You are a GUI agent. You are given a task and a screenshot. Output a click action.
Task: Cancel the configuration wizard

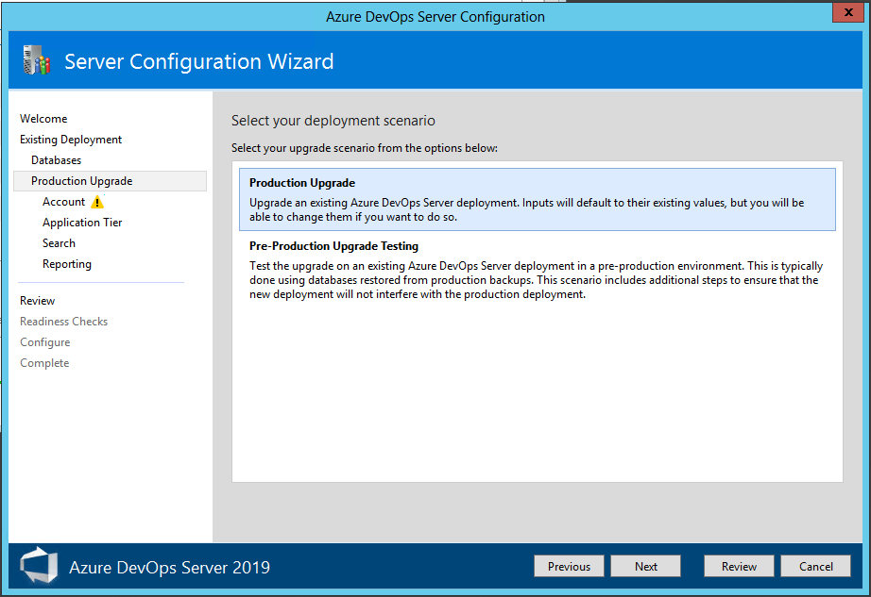[x=815, y=566]
